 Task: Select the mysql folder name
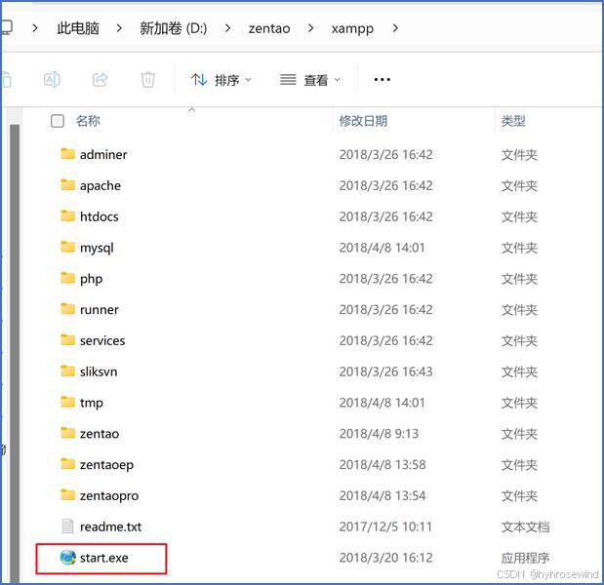coord(97,248)
